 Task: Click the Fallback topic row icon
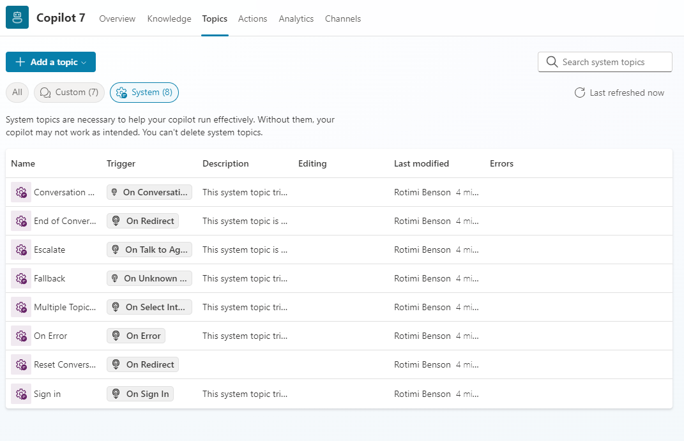pos(21,278)
